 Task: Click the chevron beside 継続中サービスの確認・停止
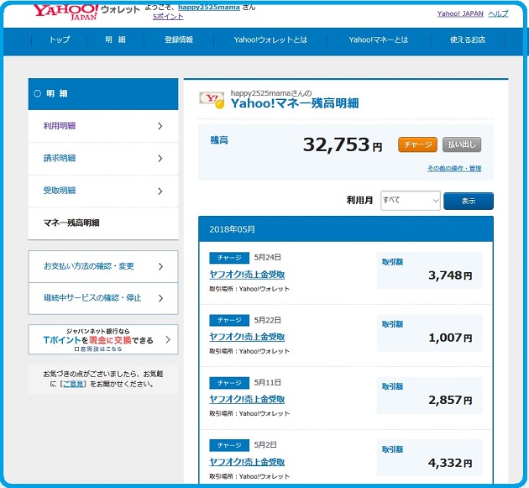[x=160, y=298]
